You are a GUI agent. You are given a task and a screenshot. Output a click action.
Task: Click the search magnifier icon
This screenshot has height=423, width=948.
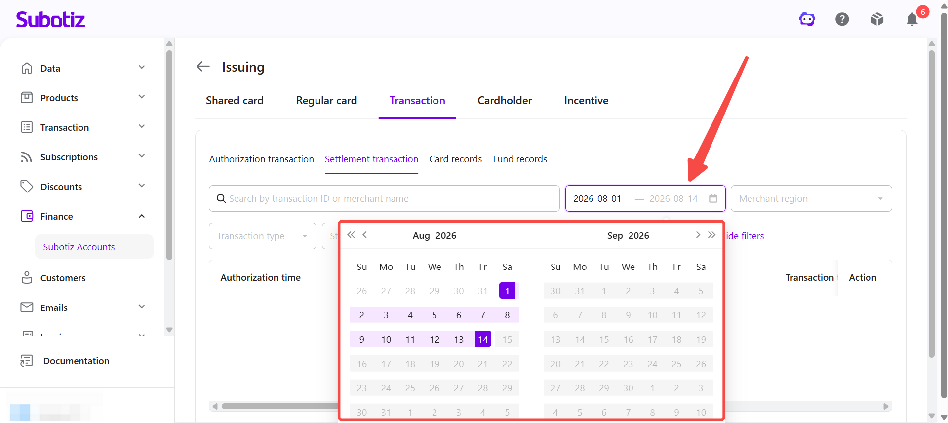tap(221, 198)
